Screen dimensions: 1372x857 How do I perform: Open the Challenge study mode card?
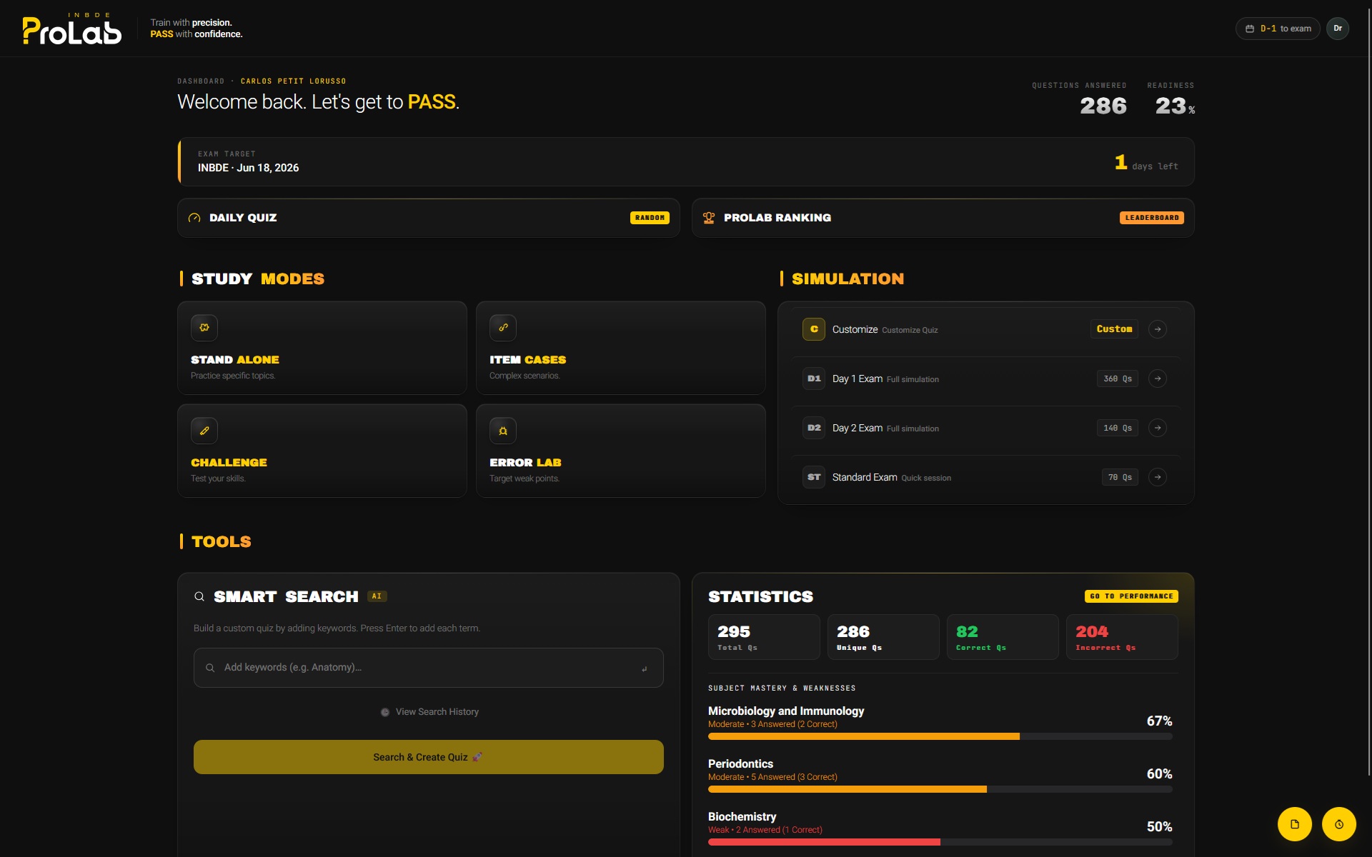(322, 451)
